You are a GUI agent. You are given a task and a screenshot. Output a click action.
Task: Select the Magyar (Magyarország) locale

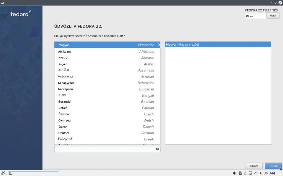(x=218, y=45)
